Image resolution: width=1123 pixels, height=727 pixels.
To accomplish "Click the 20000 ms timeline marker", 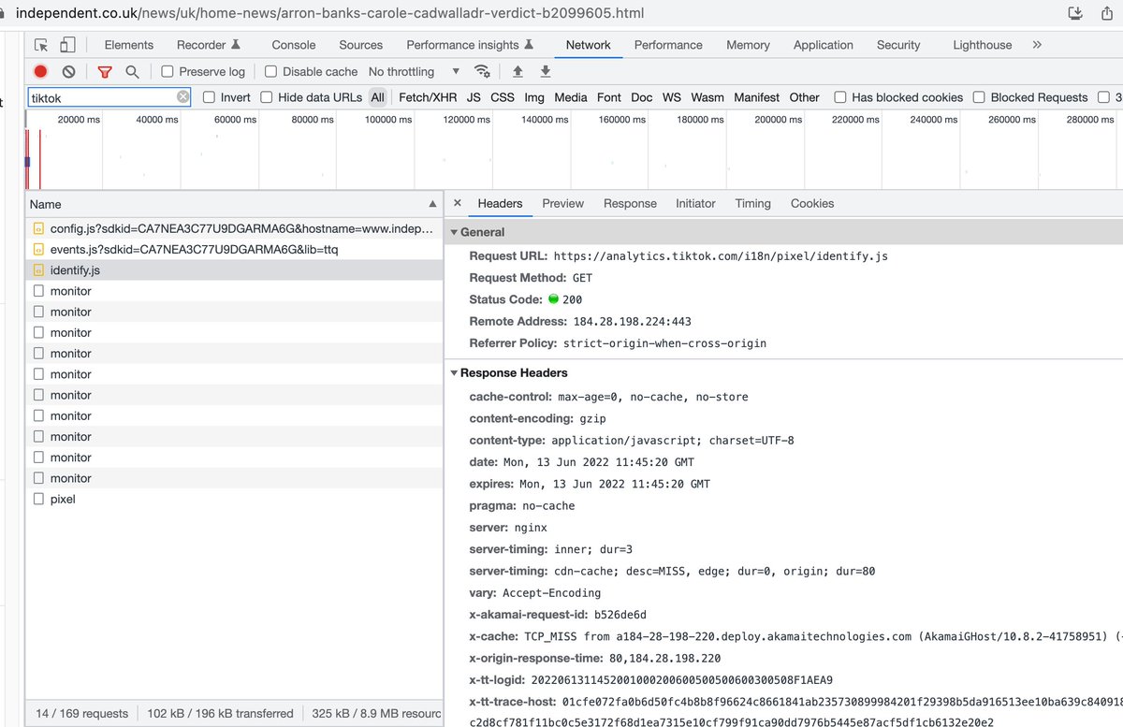I will click(79, 120).
